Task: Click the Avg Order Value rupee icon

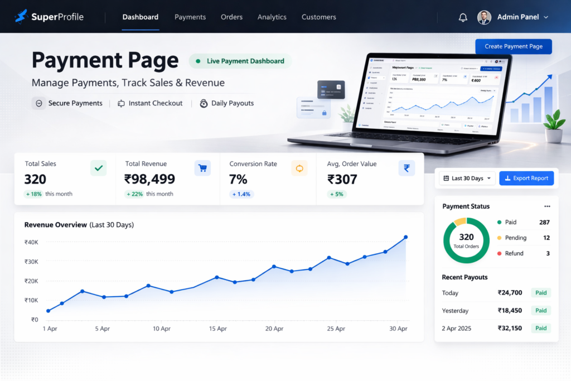Action: point(407,168)
